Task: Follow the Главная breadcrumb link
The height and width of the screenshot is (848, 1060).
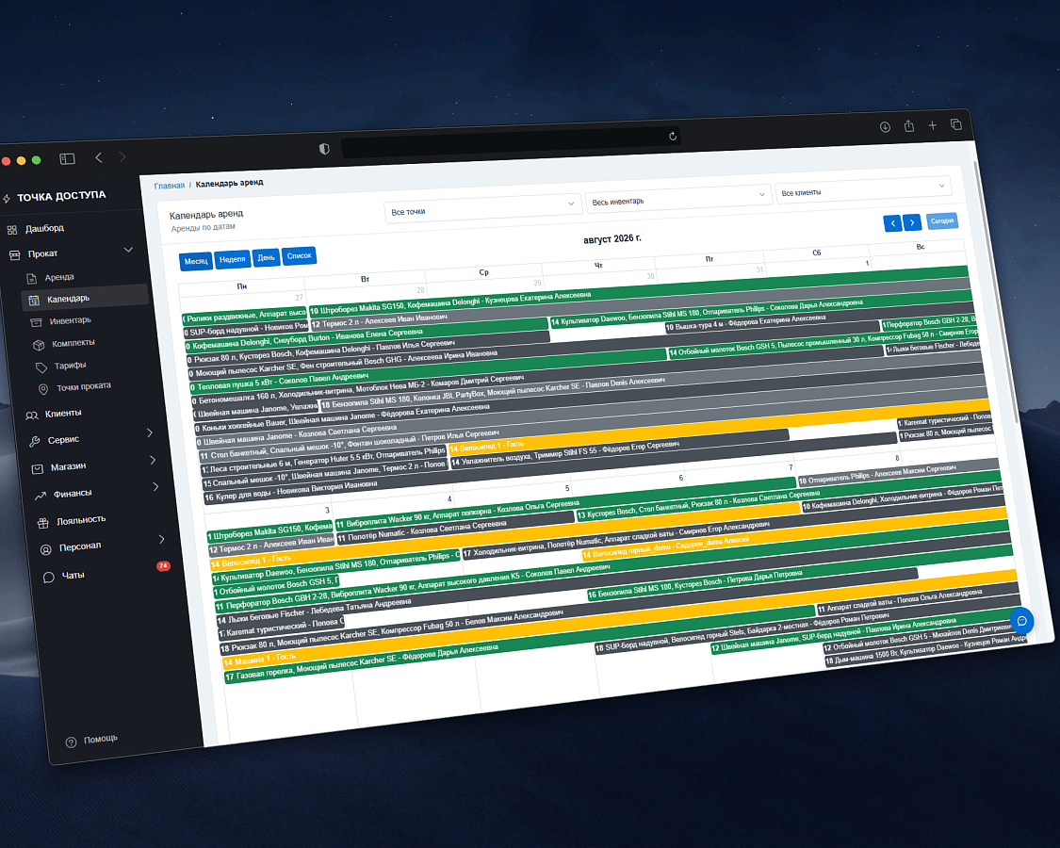Action: [x=169, y=186]
